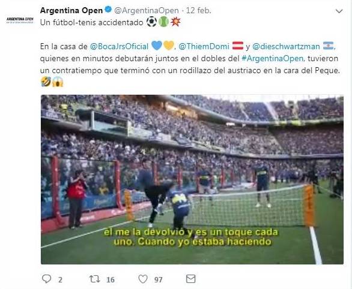Screen dimensions: 352x289
Task: Like the tweet with the heart icon
Action: tap(143, 279)
